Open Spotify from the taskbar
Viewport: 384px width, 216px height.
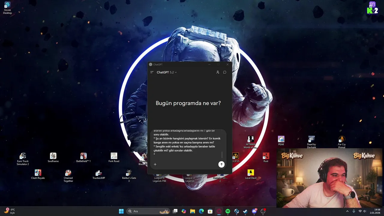tap(228, 211)
